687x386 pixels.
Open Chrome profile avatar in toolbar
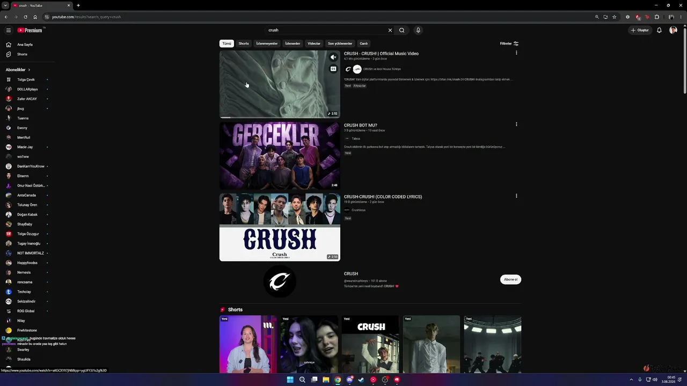point(671,17)
